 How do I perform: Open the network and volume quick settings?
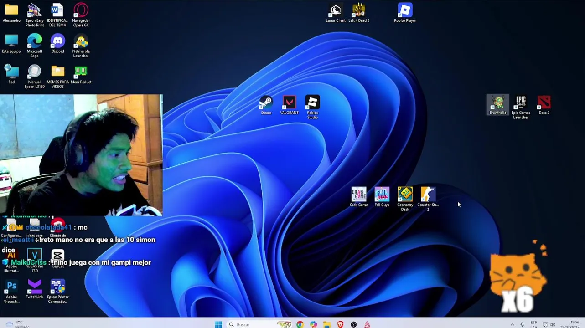[549, 324]
